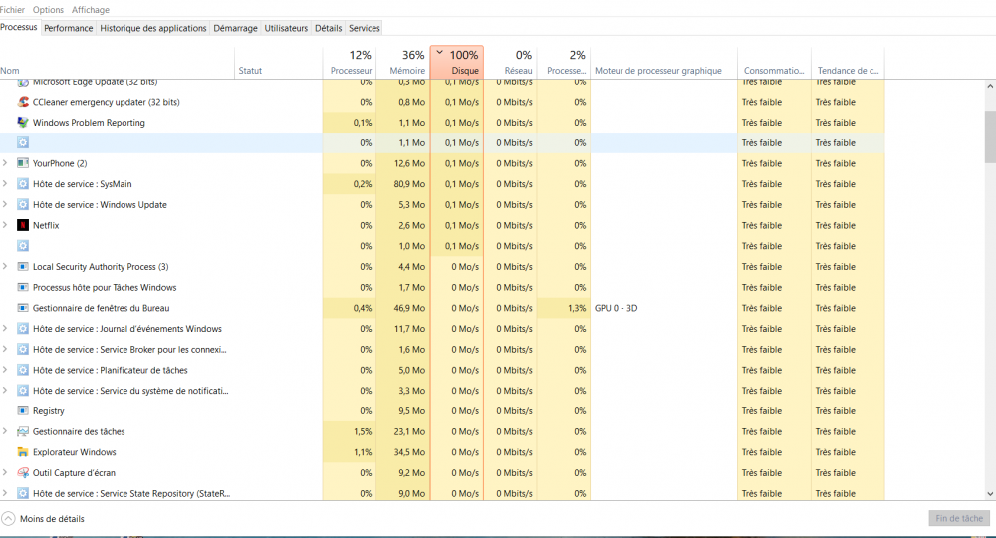Click the notification system service host icon
Viewport: 996px width, 538px height.
(x=23, y=391)
